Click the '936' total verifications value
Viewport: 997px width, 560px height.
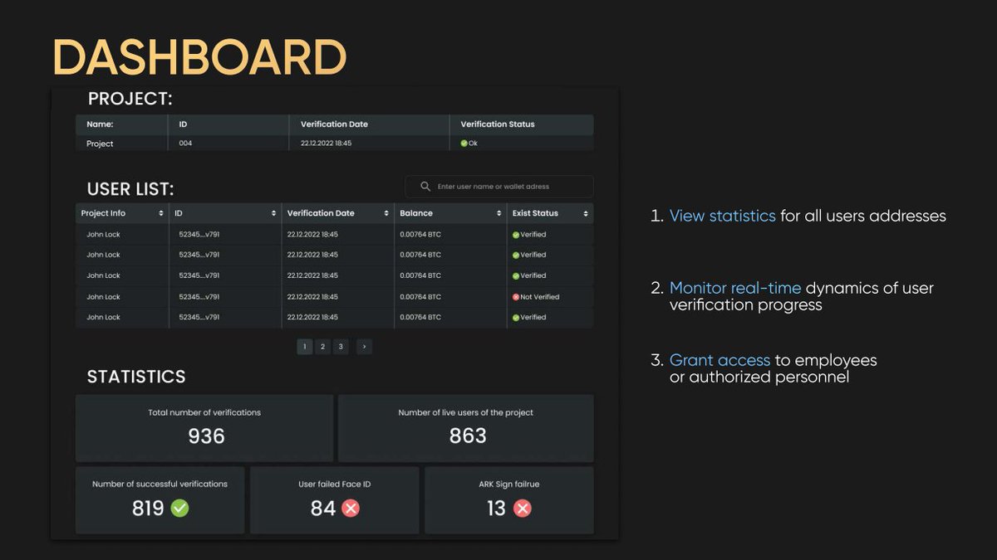click(x=206, y=436)
